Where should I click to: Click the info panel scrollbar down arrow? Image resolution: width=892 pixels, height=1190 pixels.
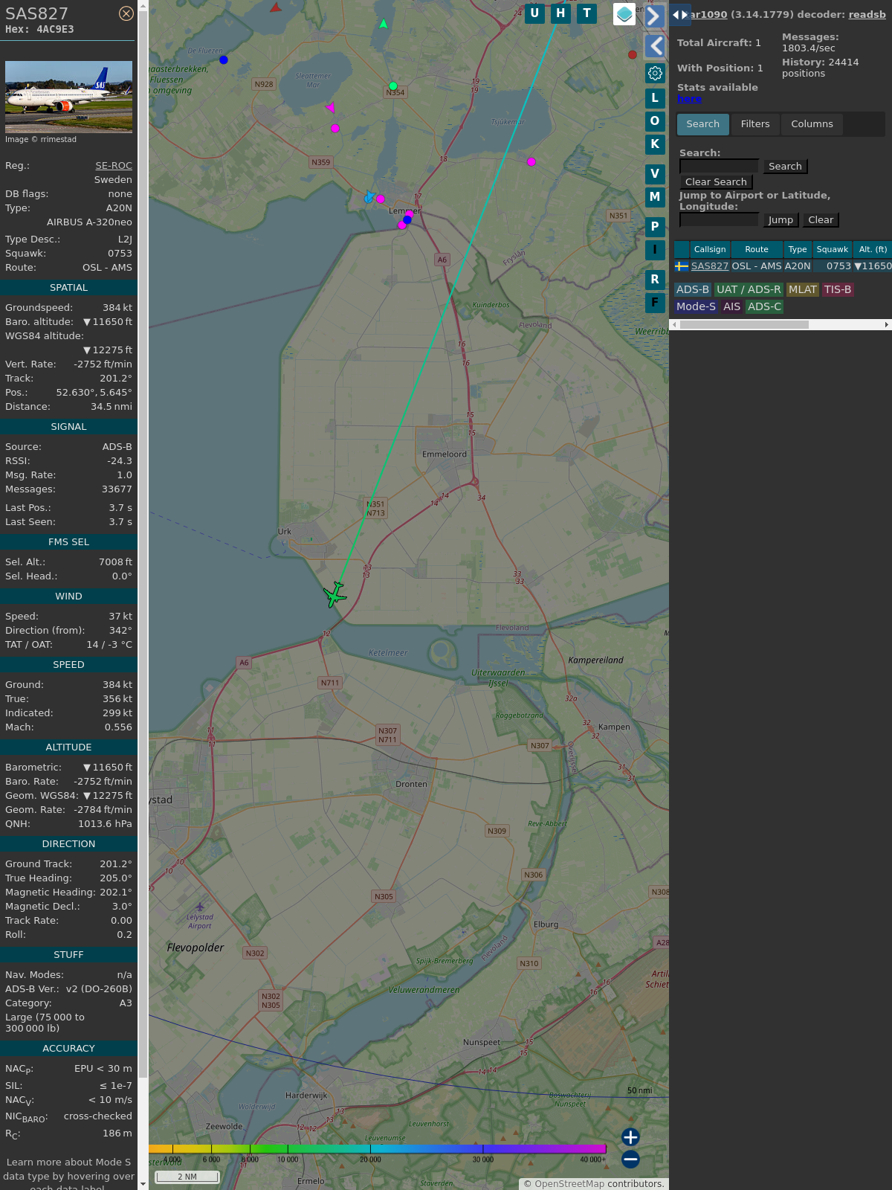tap(143, 1184)
